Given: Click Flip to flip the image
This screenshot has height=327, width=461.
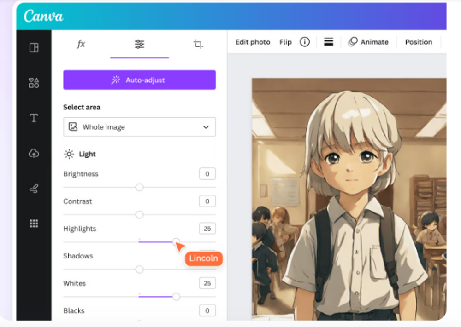Looking at the screenshot, I should pyautogui.click(x=285, y=42).
